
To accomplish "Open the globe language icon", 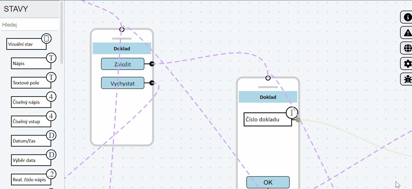I will (x=408, y=48).
